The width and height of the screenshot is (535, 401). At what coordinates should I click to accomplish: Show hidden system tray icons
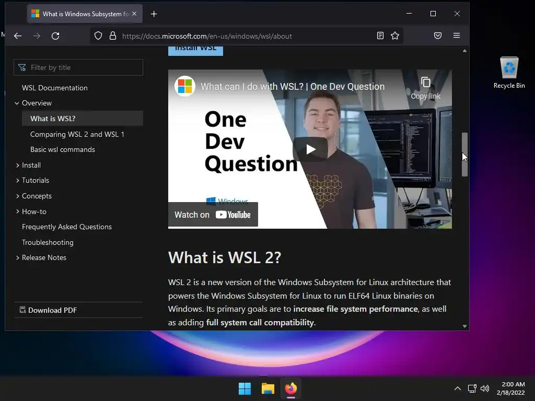pyautogui.click(x=458, y=388)
